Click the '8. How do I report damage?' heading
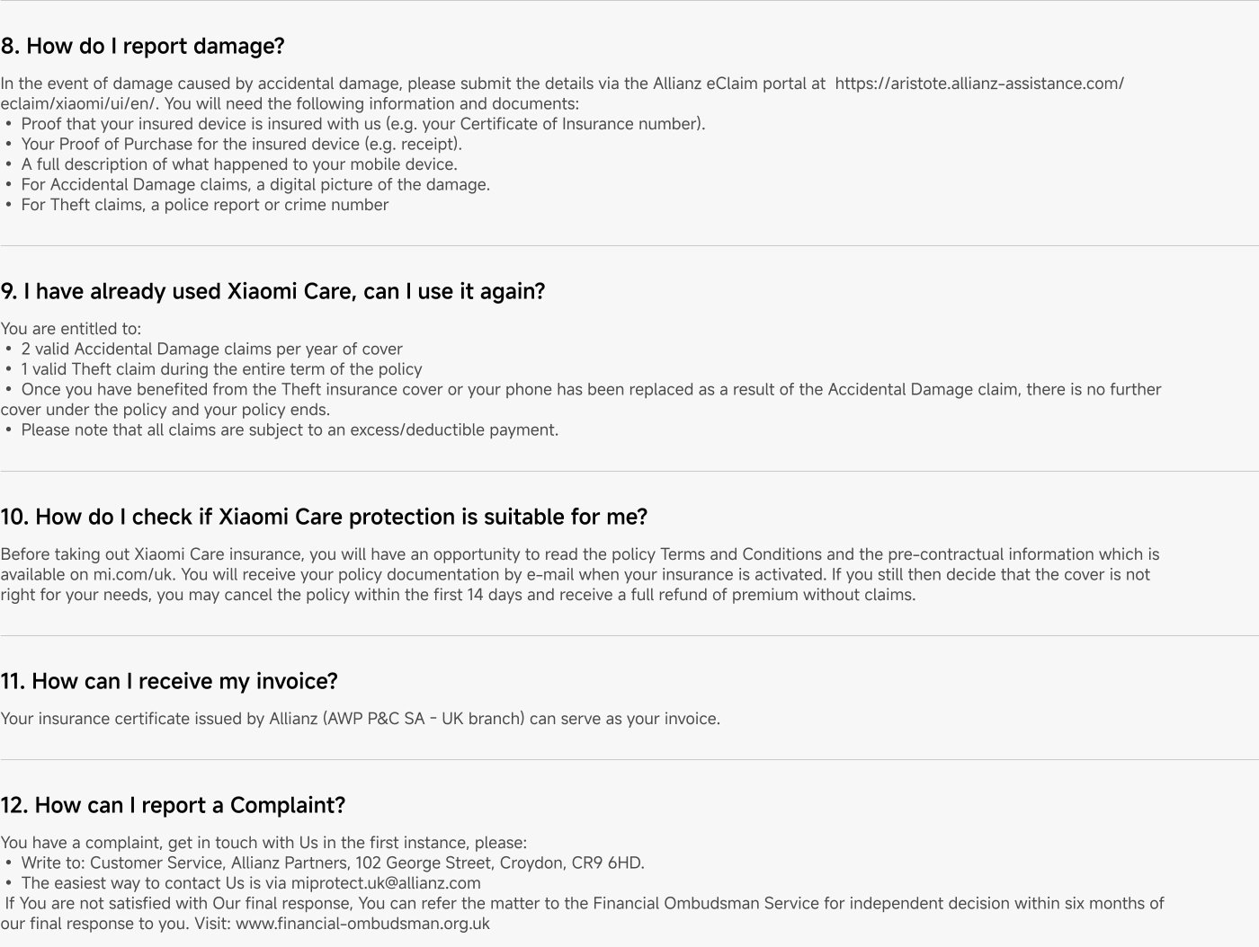1259x947 pixels. point(142,46)
